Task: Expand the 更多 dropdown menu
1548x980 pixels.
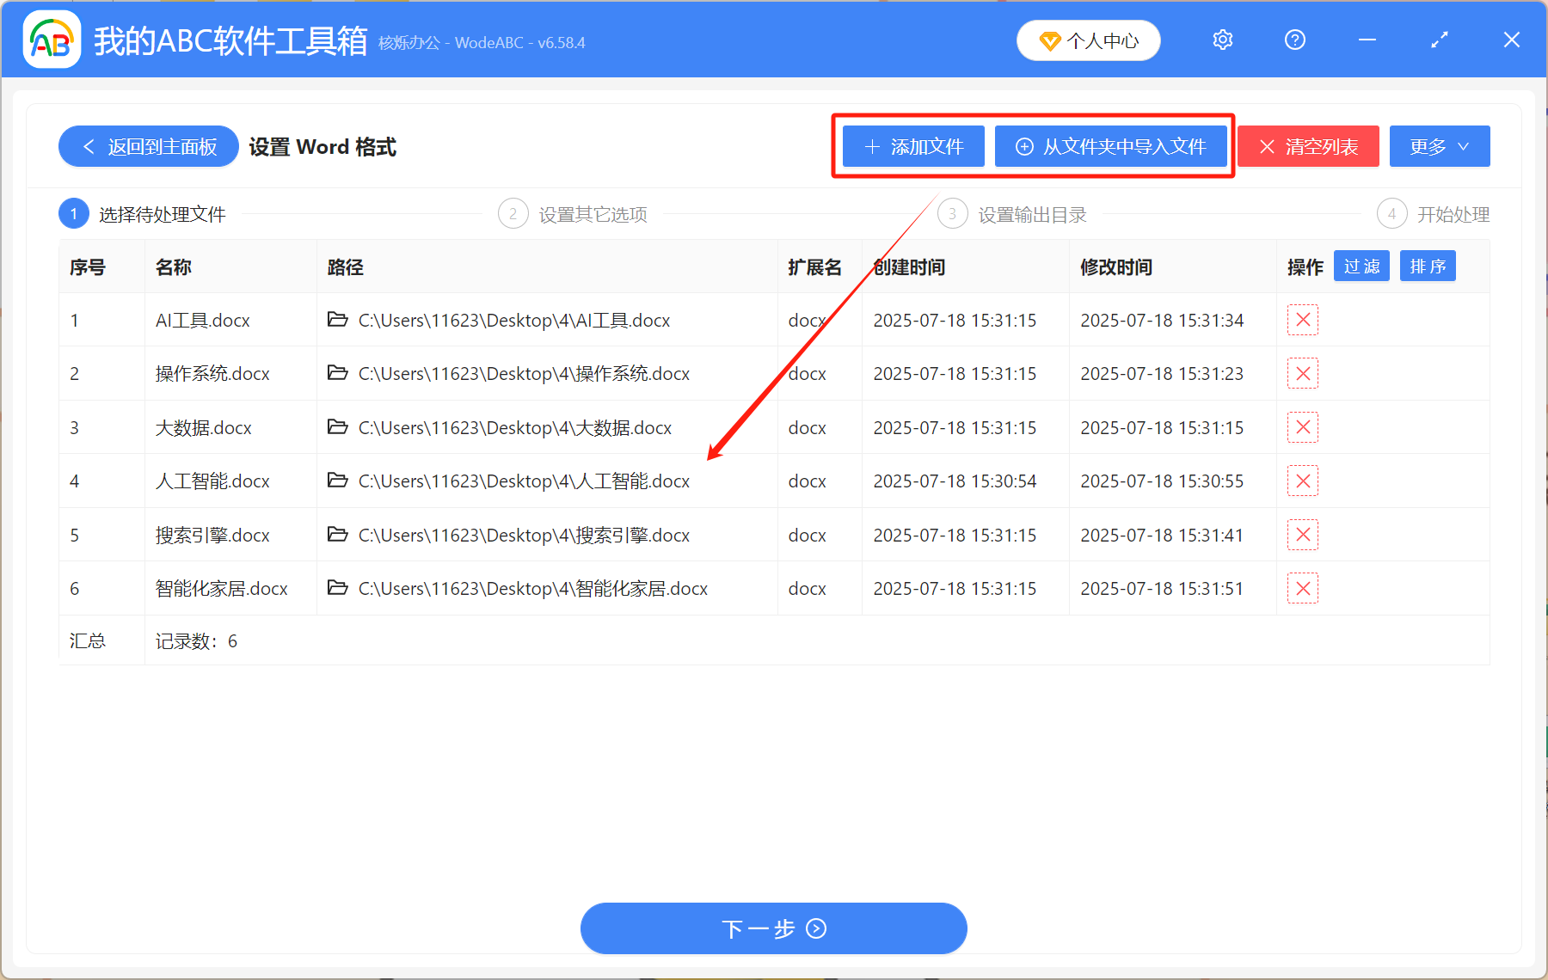Action: [1439, 146]
